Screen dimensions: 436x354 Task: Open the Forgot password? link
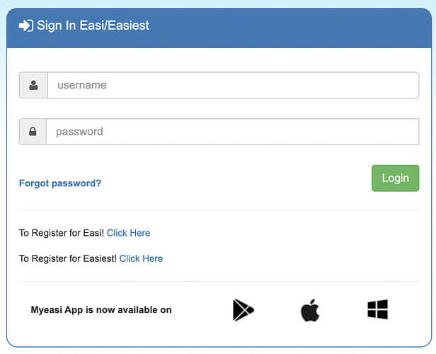pos(60,183)
